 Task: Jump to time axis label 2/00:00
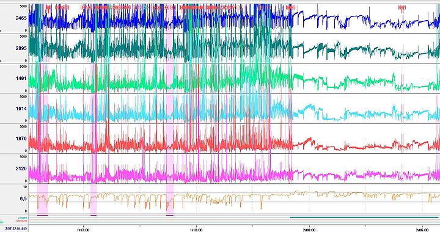pos(309,230)
